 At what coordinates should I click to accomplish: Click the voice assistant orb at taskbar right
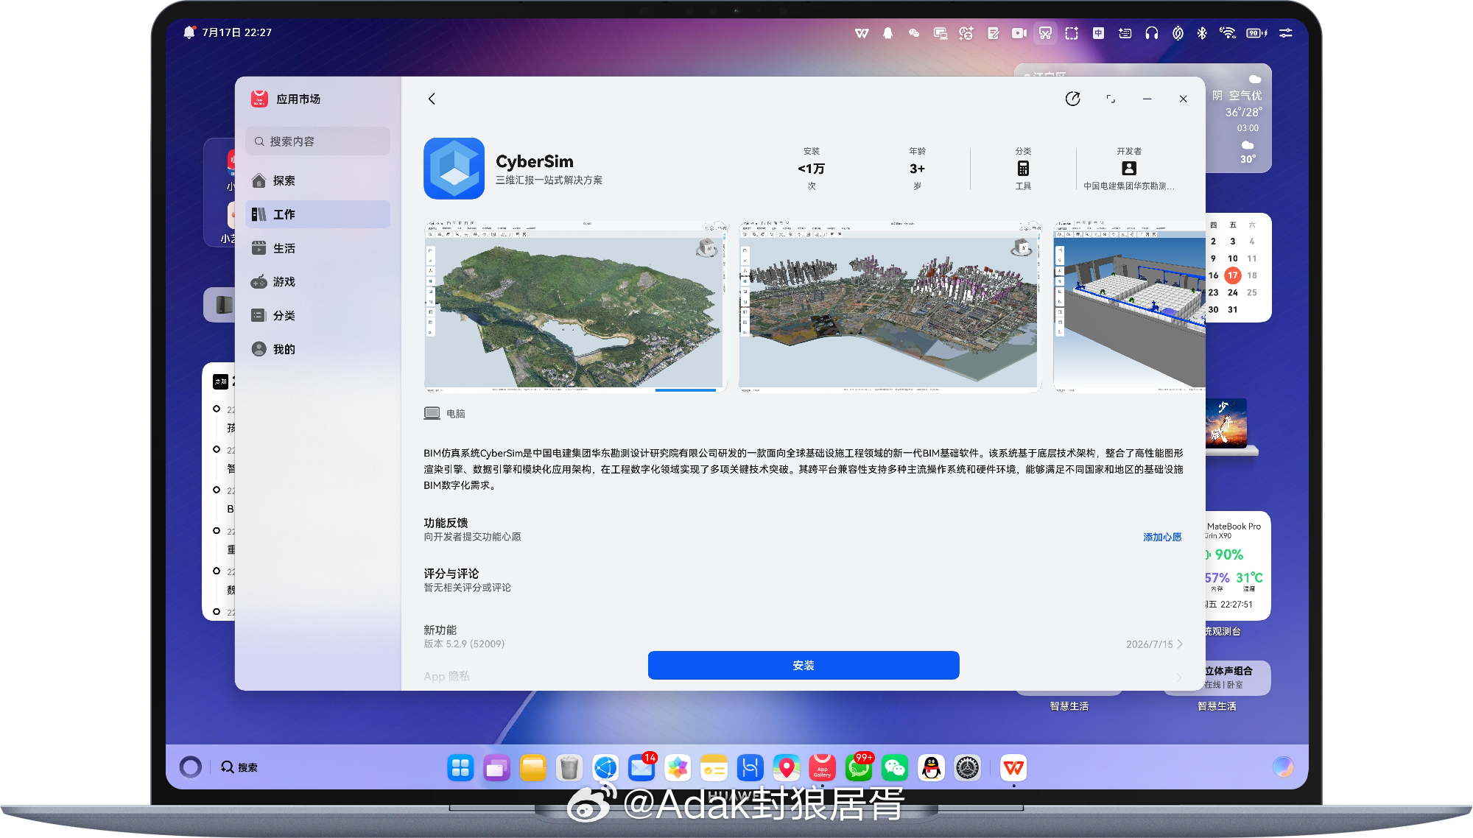coord(1283,767)
